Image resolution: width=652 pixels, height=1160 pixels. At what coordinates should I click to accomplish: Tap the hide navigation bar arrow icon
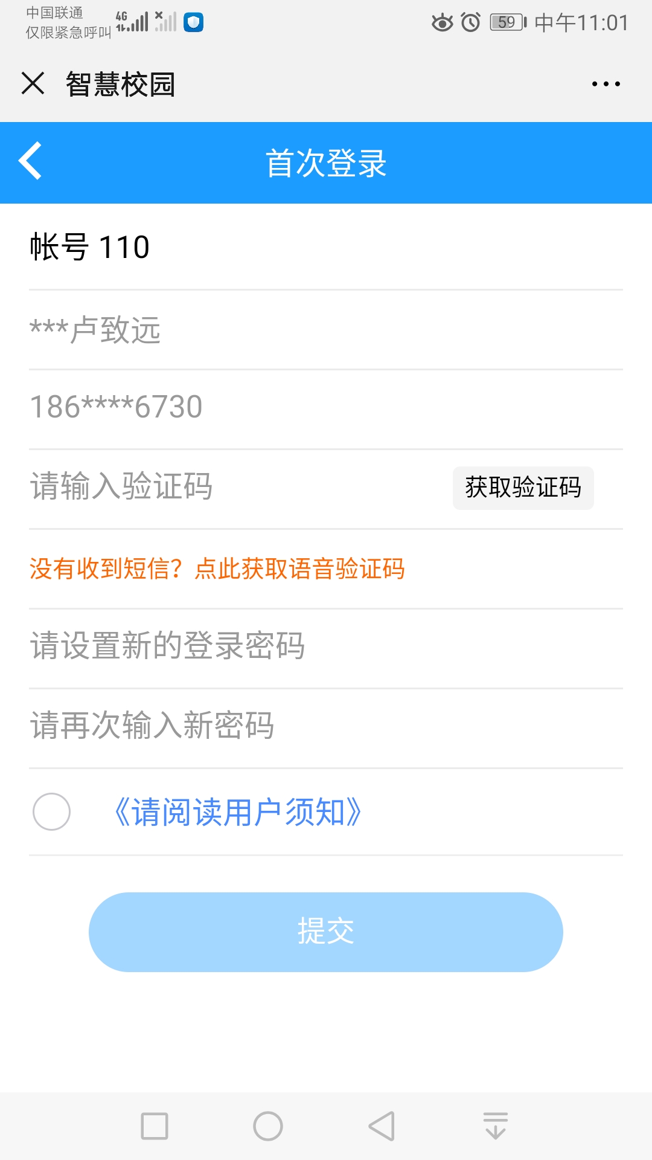(496, 1126)
